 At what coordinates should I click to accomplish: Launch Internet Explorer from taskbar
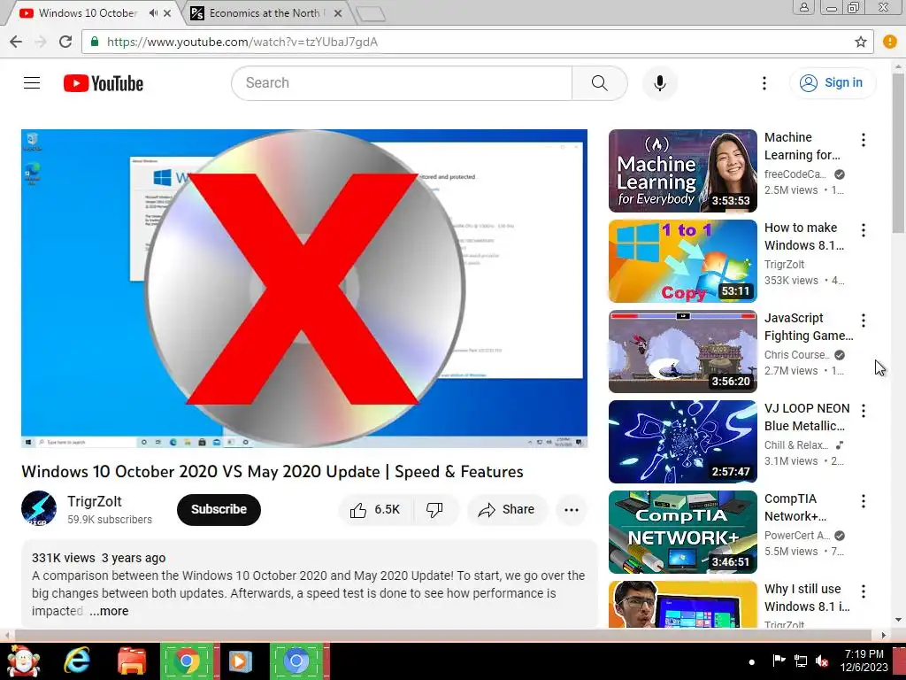tap(77, 661)
